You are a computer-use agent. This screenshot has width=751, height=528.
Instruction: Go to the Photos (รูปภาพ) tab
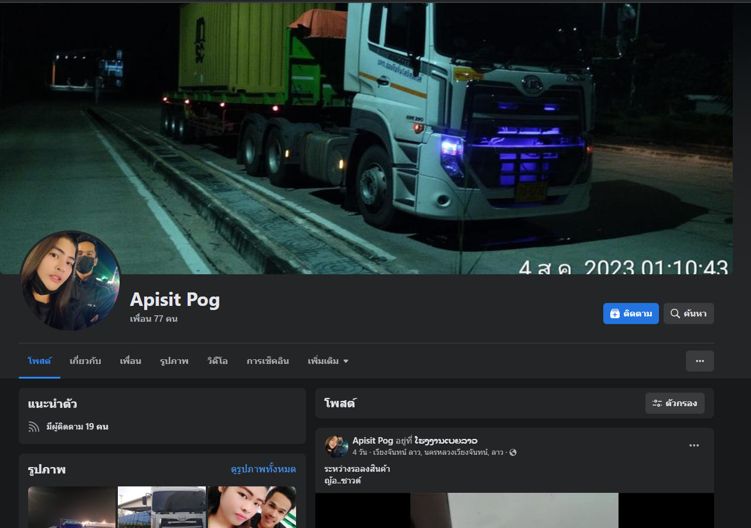click(x=174, y=361)
